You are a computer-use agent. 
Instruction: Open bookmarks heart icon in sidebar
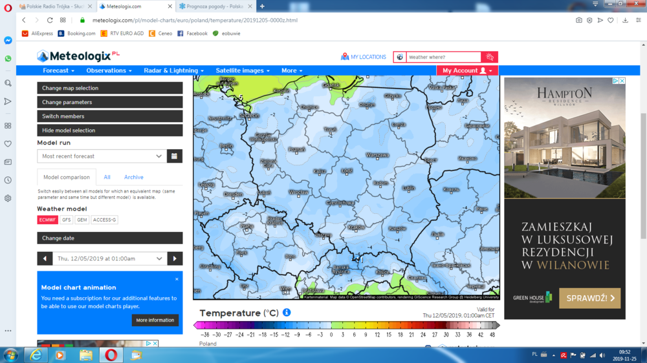click(8, 144)
